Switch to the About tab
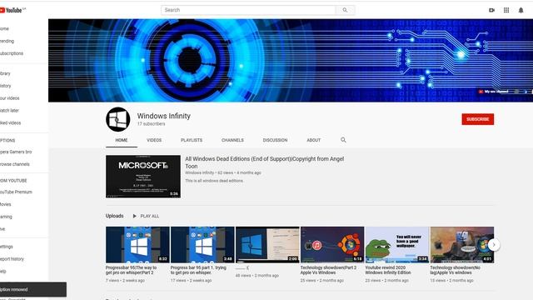533x300 pixels. (313, 140)
